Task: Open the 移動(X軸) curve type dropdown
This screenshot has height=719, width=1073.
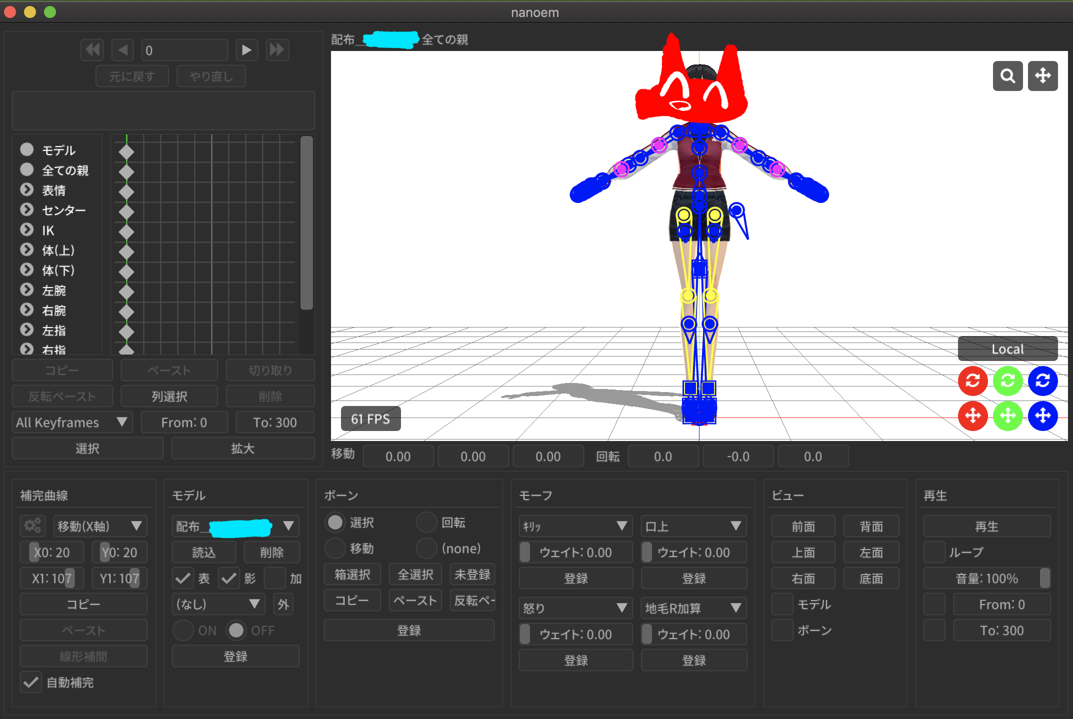Action: (x=100, y=526)
